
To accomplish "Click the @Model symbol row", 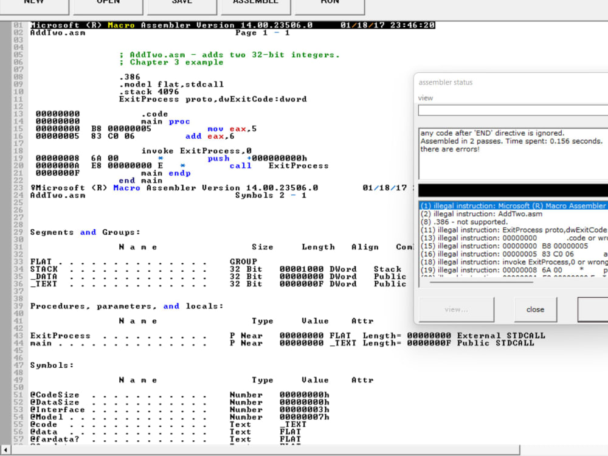I will [x=180, y=417].
